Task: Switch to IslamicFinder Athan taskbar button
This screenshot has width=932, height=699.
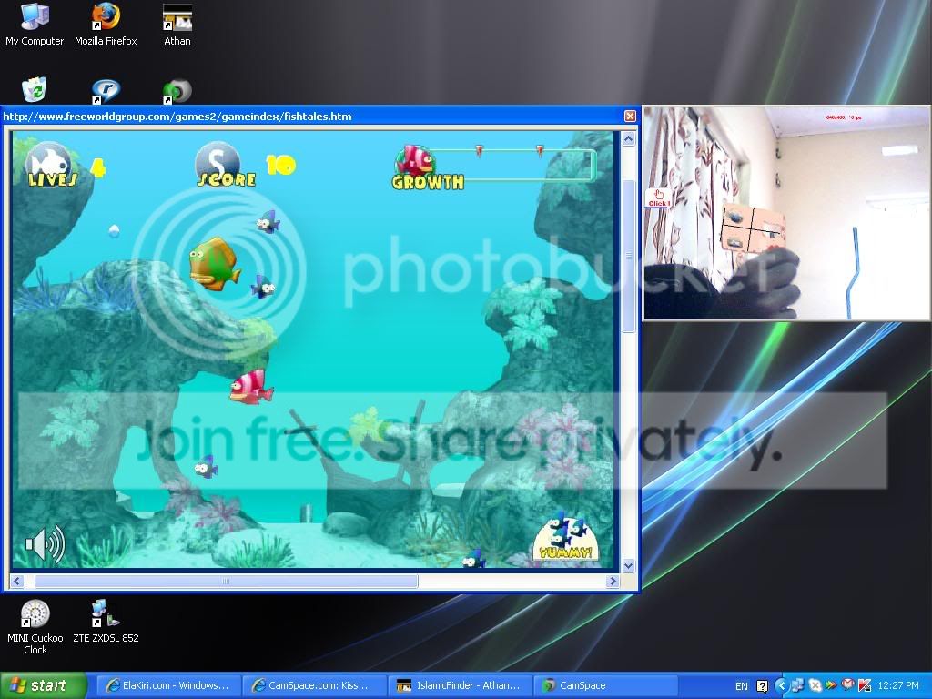Action: (x=461, y=685)
